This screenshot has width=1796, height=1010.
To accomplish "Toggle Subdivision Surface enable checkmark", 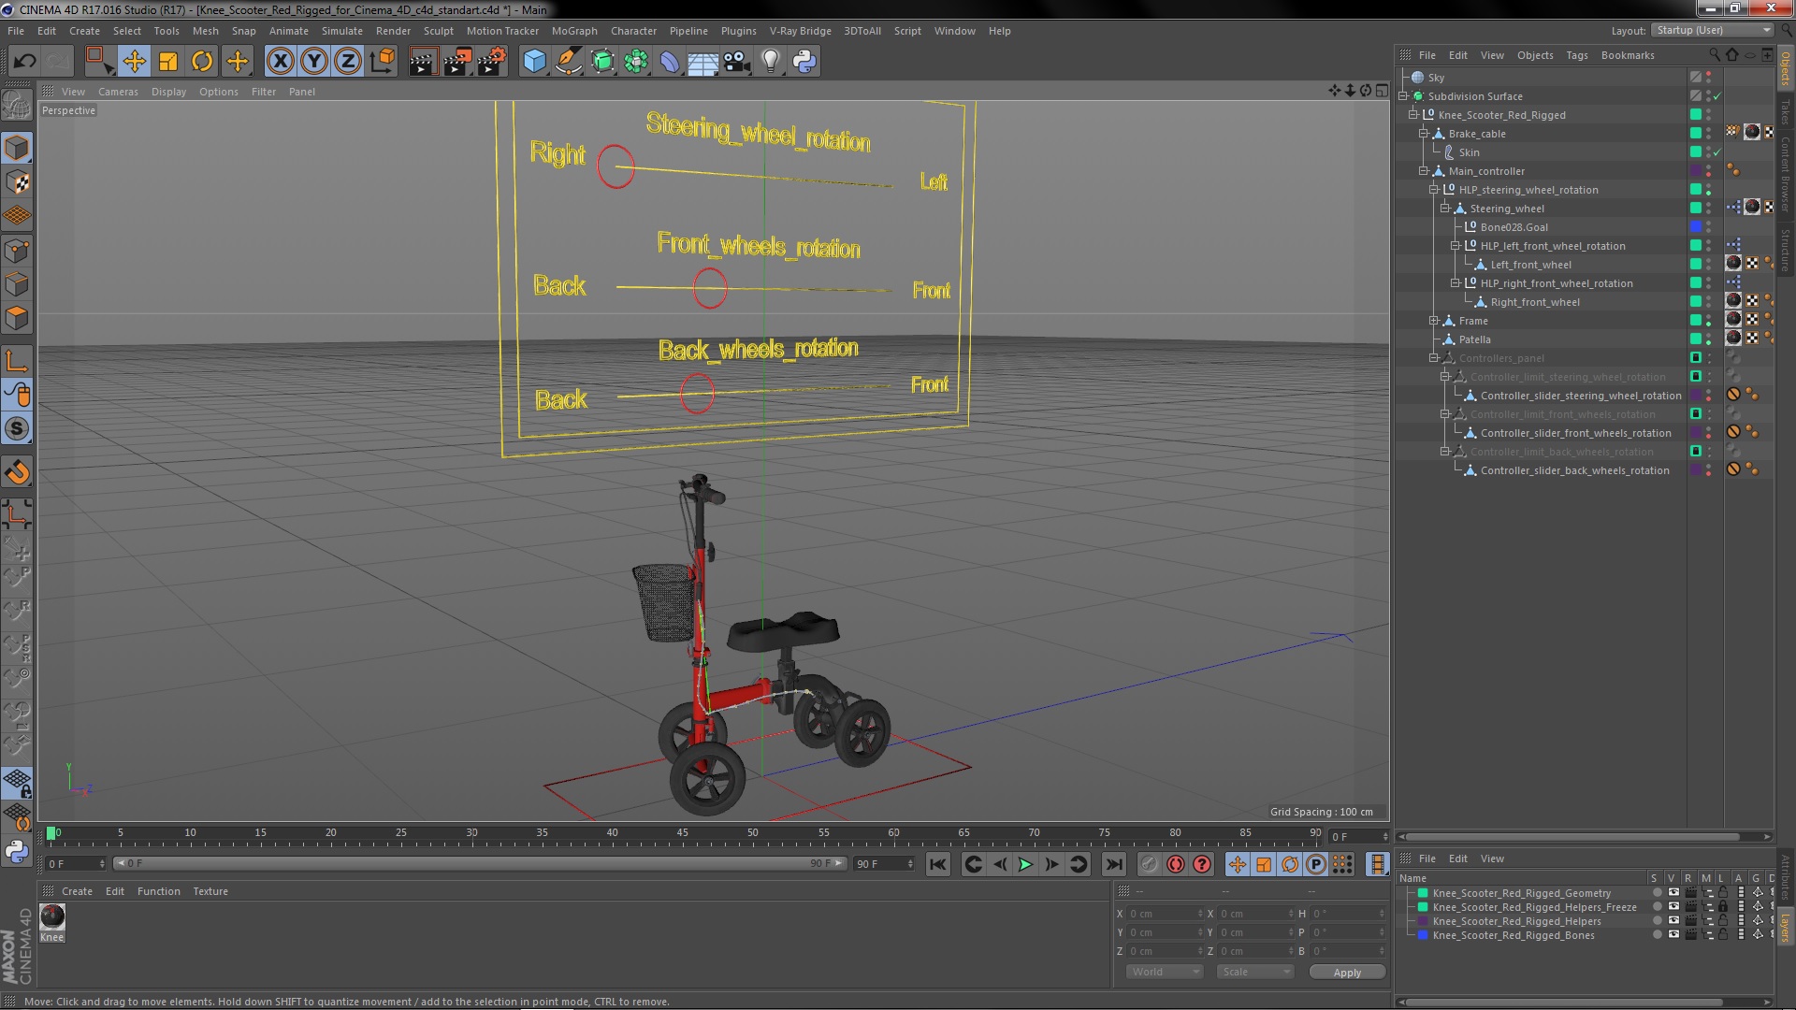I will click(1717, 96).
